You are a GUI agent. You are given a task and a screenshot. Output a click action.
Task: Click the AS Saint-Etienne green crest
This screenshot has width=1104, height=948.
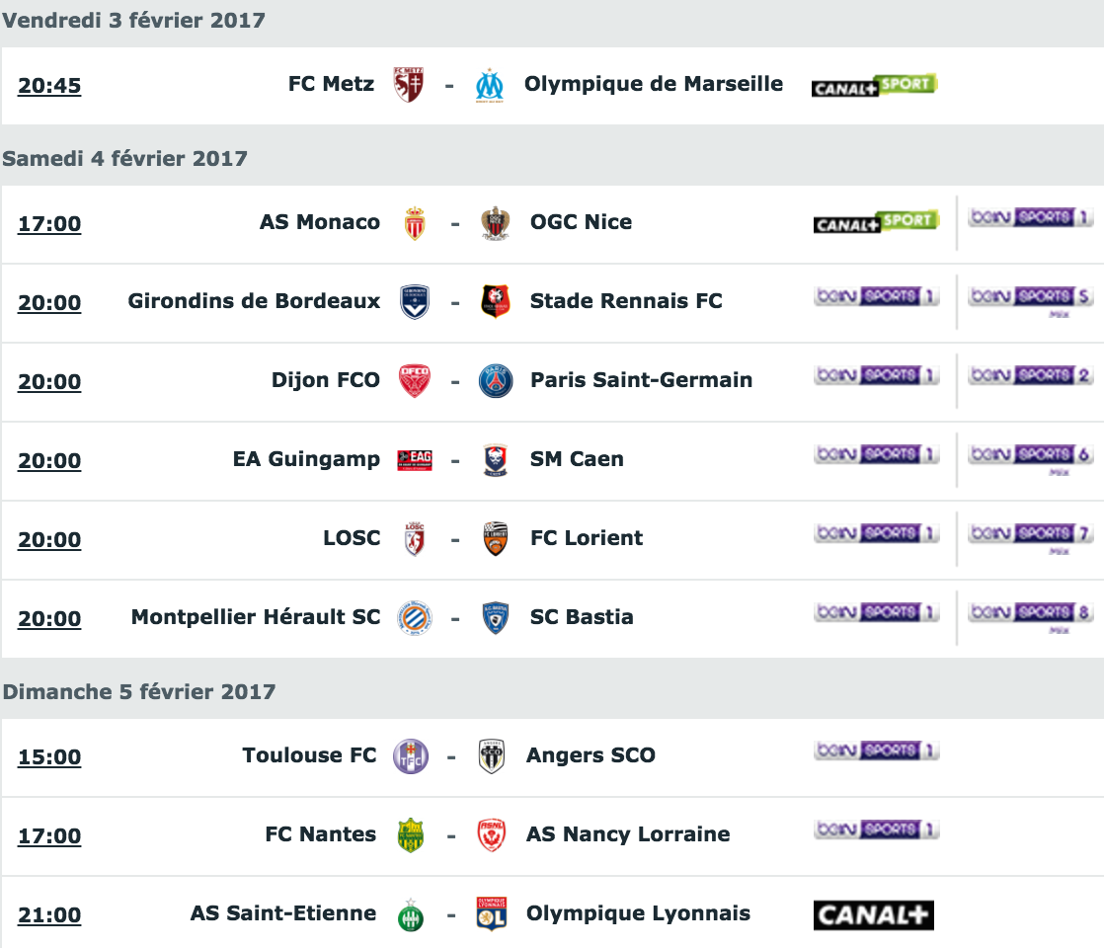[411, 914]
